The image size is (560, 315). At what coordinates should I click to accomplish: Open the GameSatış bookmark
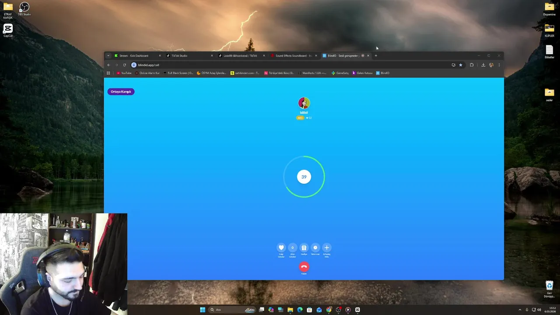click(340, 73)
